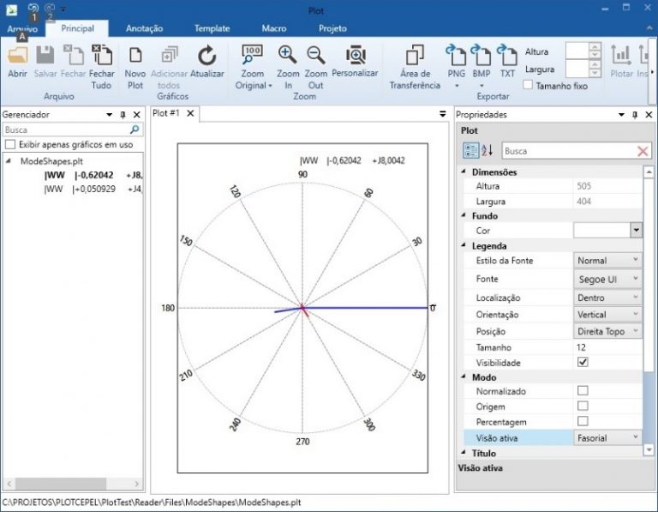Click the Zoom In magnifier icon

[288, 55]
